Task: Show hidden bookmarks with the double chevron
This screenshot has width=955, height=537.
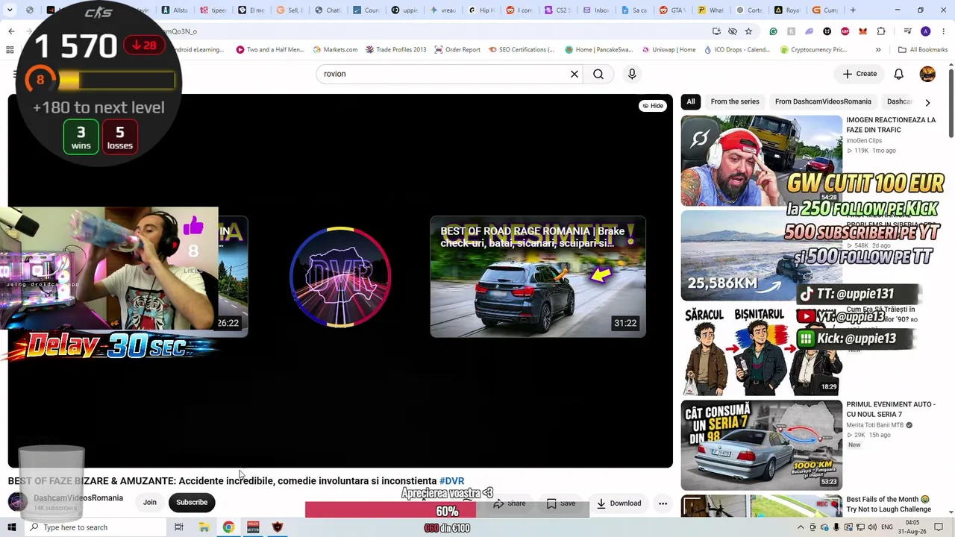Action: tap(878, 50)
